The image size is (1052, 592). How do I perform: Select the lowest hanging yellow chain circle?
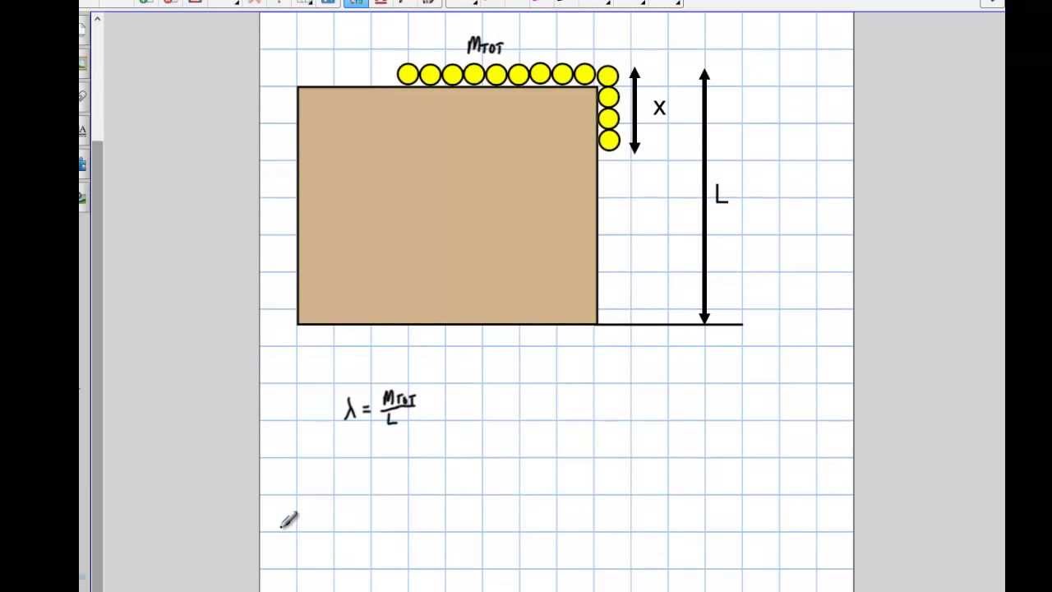coord(609,141)
